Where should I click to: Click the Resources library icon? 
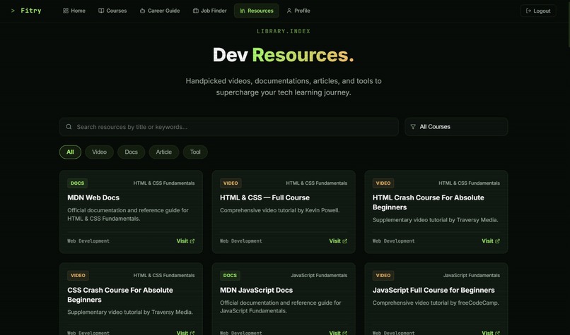point(243,11)
